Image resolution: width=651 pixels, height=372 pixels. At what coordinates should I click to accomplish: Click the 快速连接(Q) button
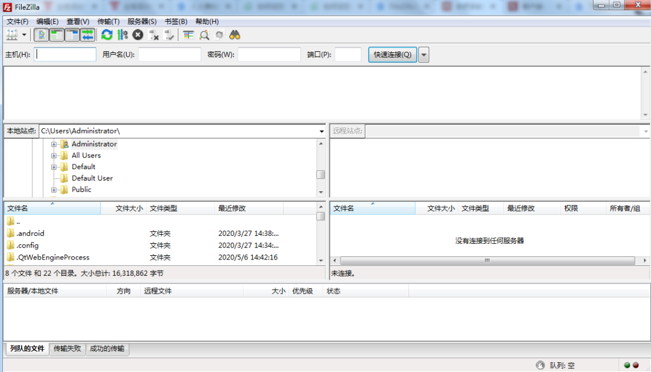[392, 54]
